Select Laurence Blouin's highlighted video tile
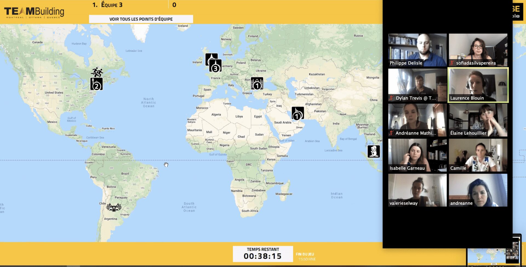The width and height of the screenshot is (526, 267). (x=478, y=85)
